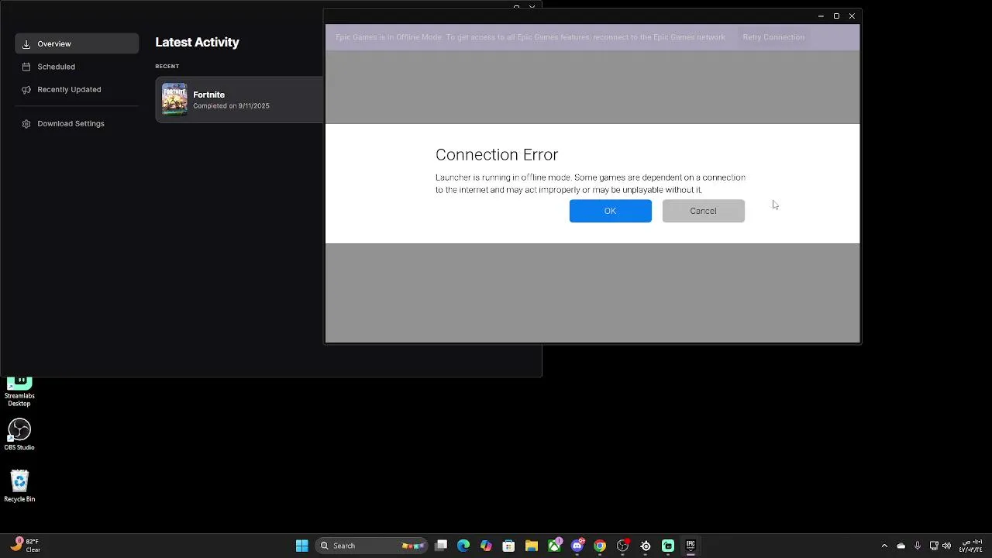Click the Overview download arrow icon
This screenshot has height=558, width=992.
[x=26, y=44]
